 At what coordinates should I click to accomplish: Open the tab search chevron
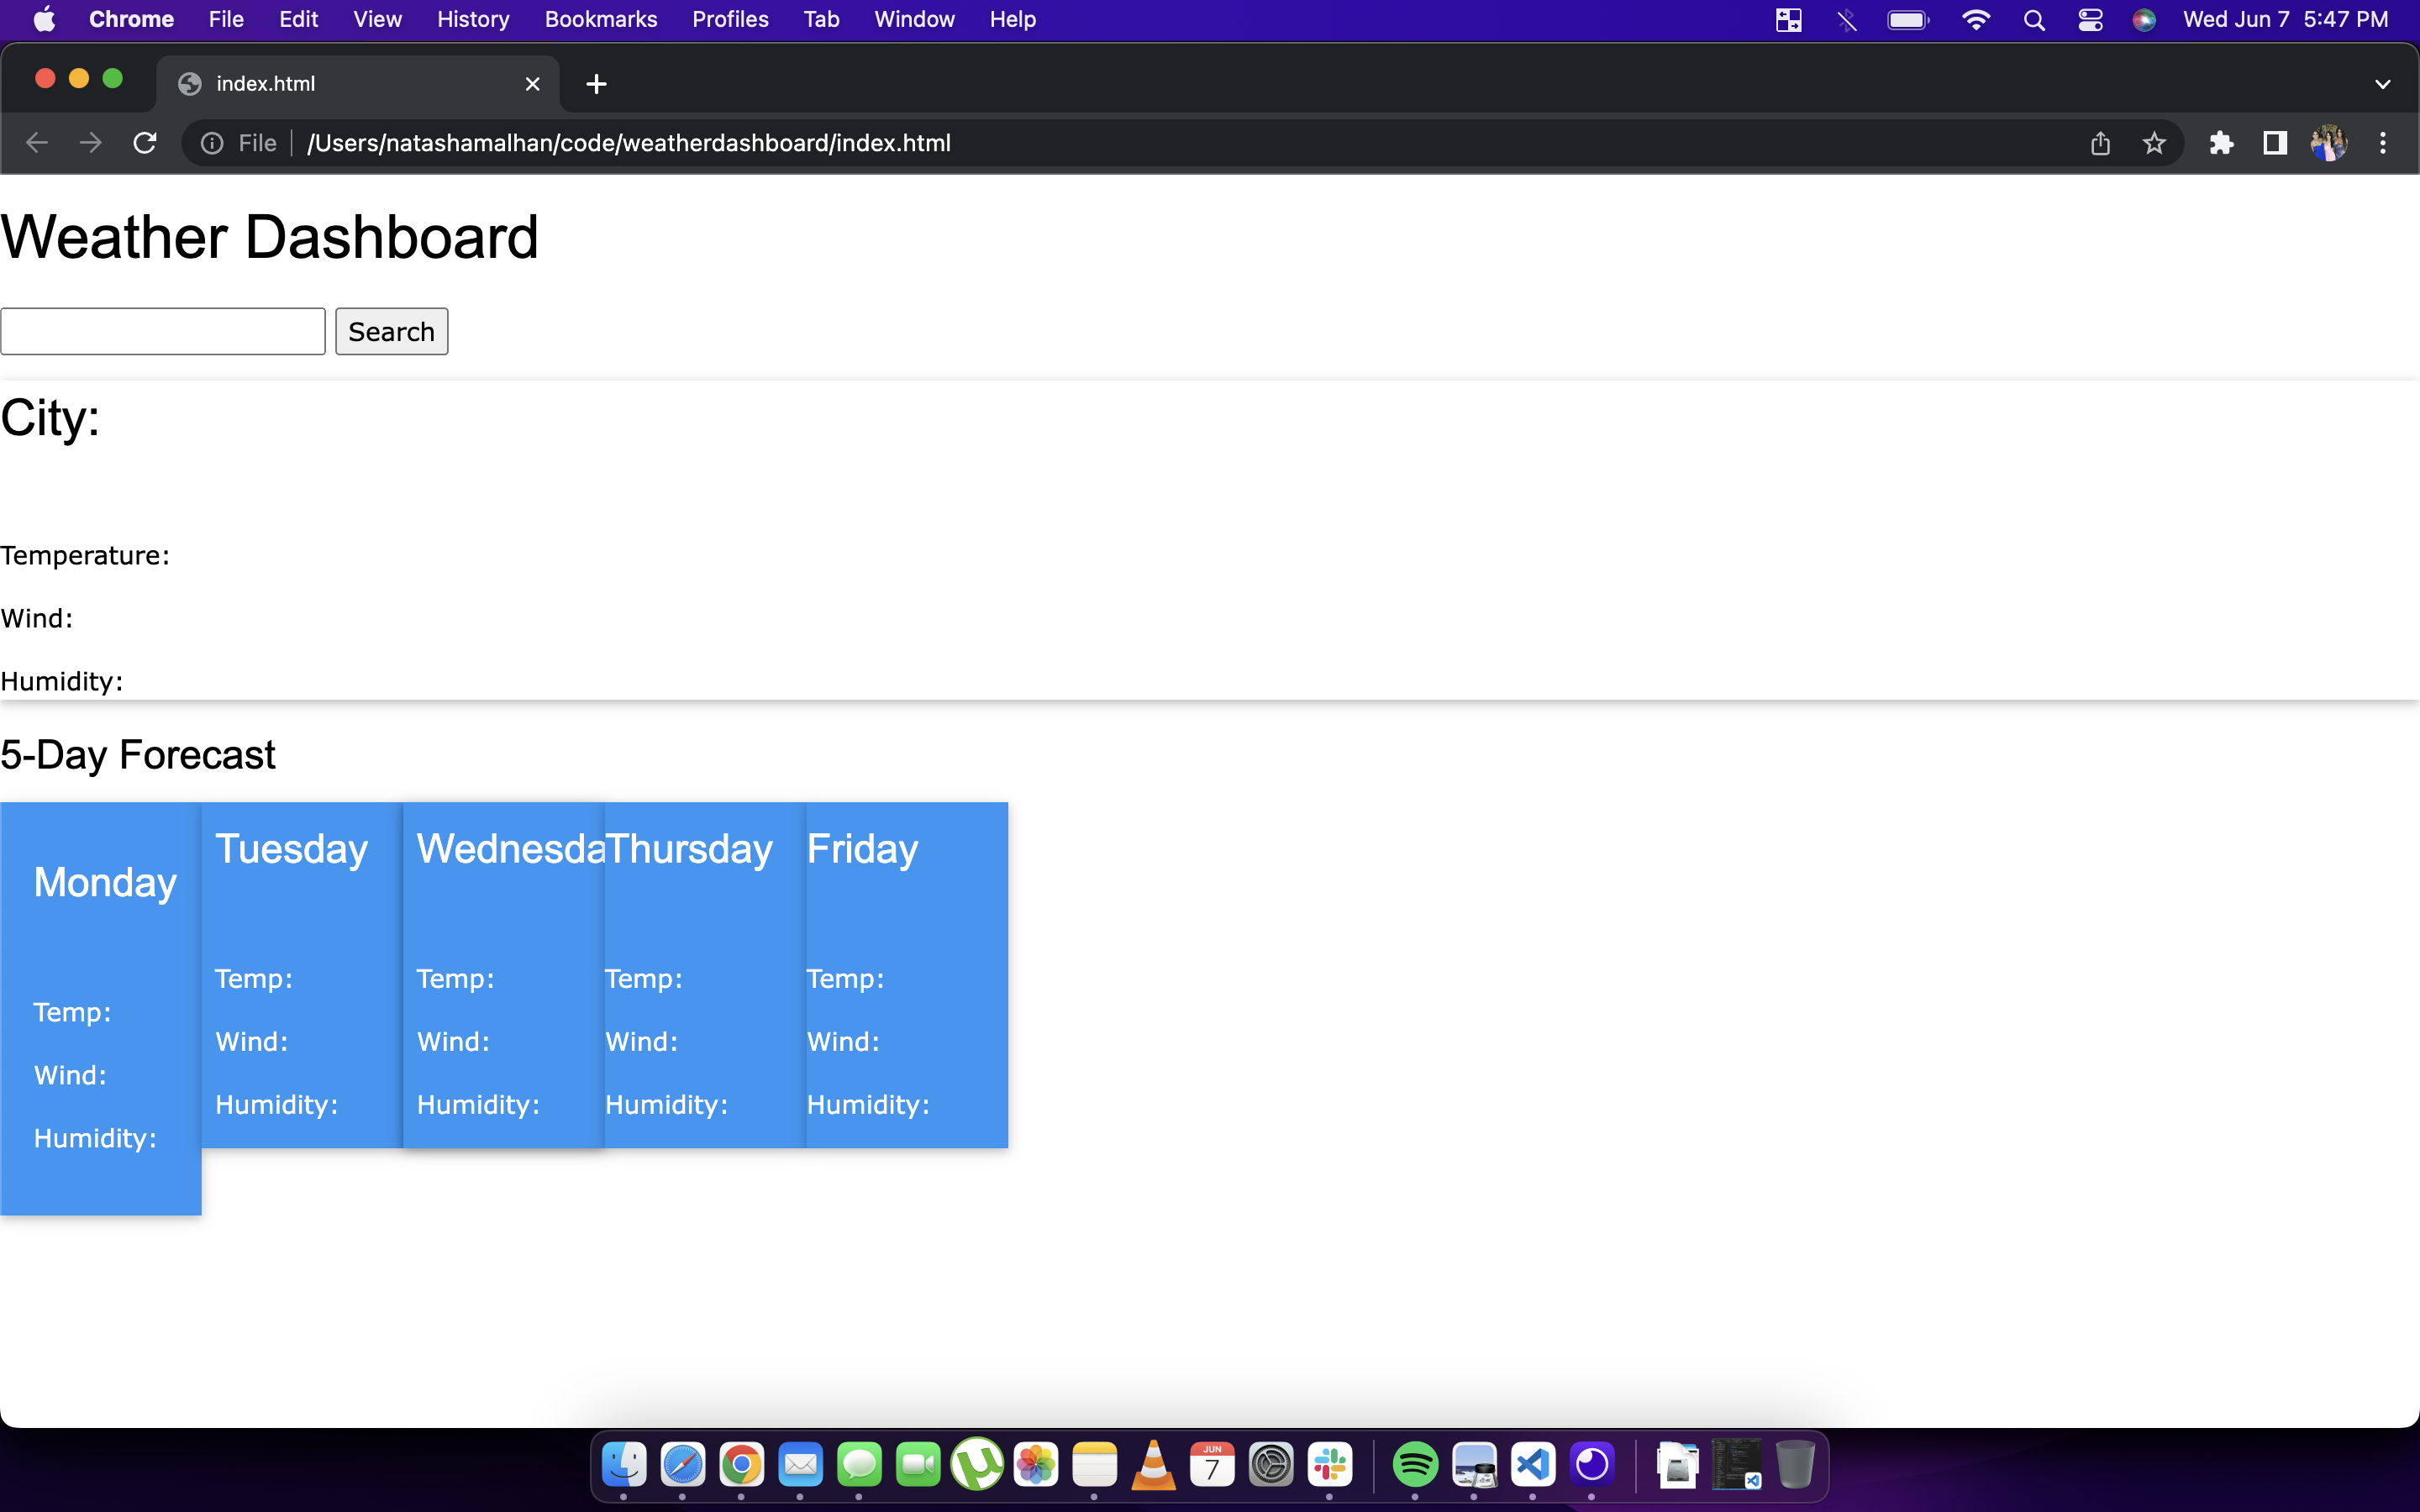pos(2383,83)
